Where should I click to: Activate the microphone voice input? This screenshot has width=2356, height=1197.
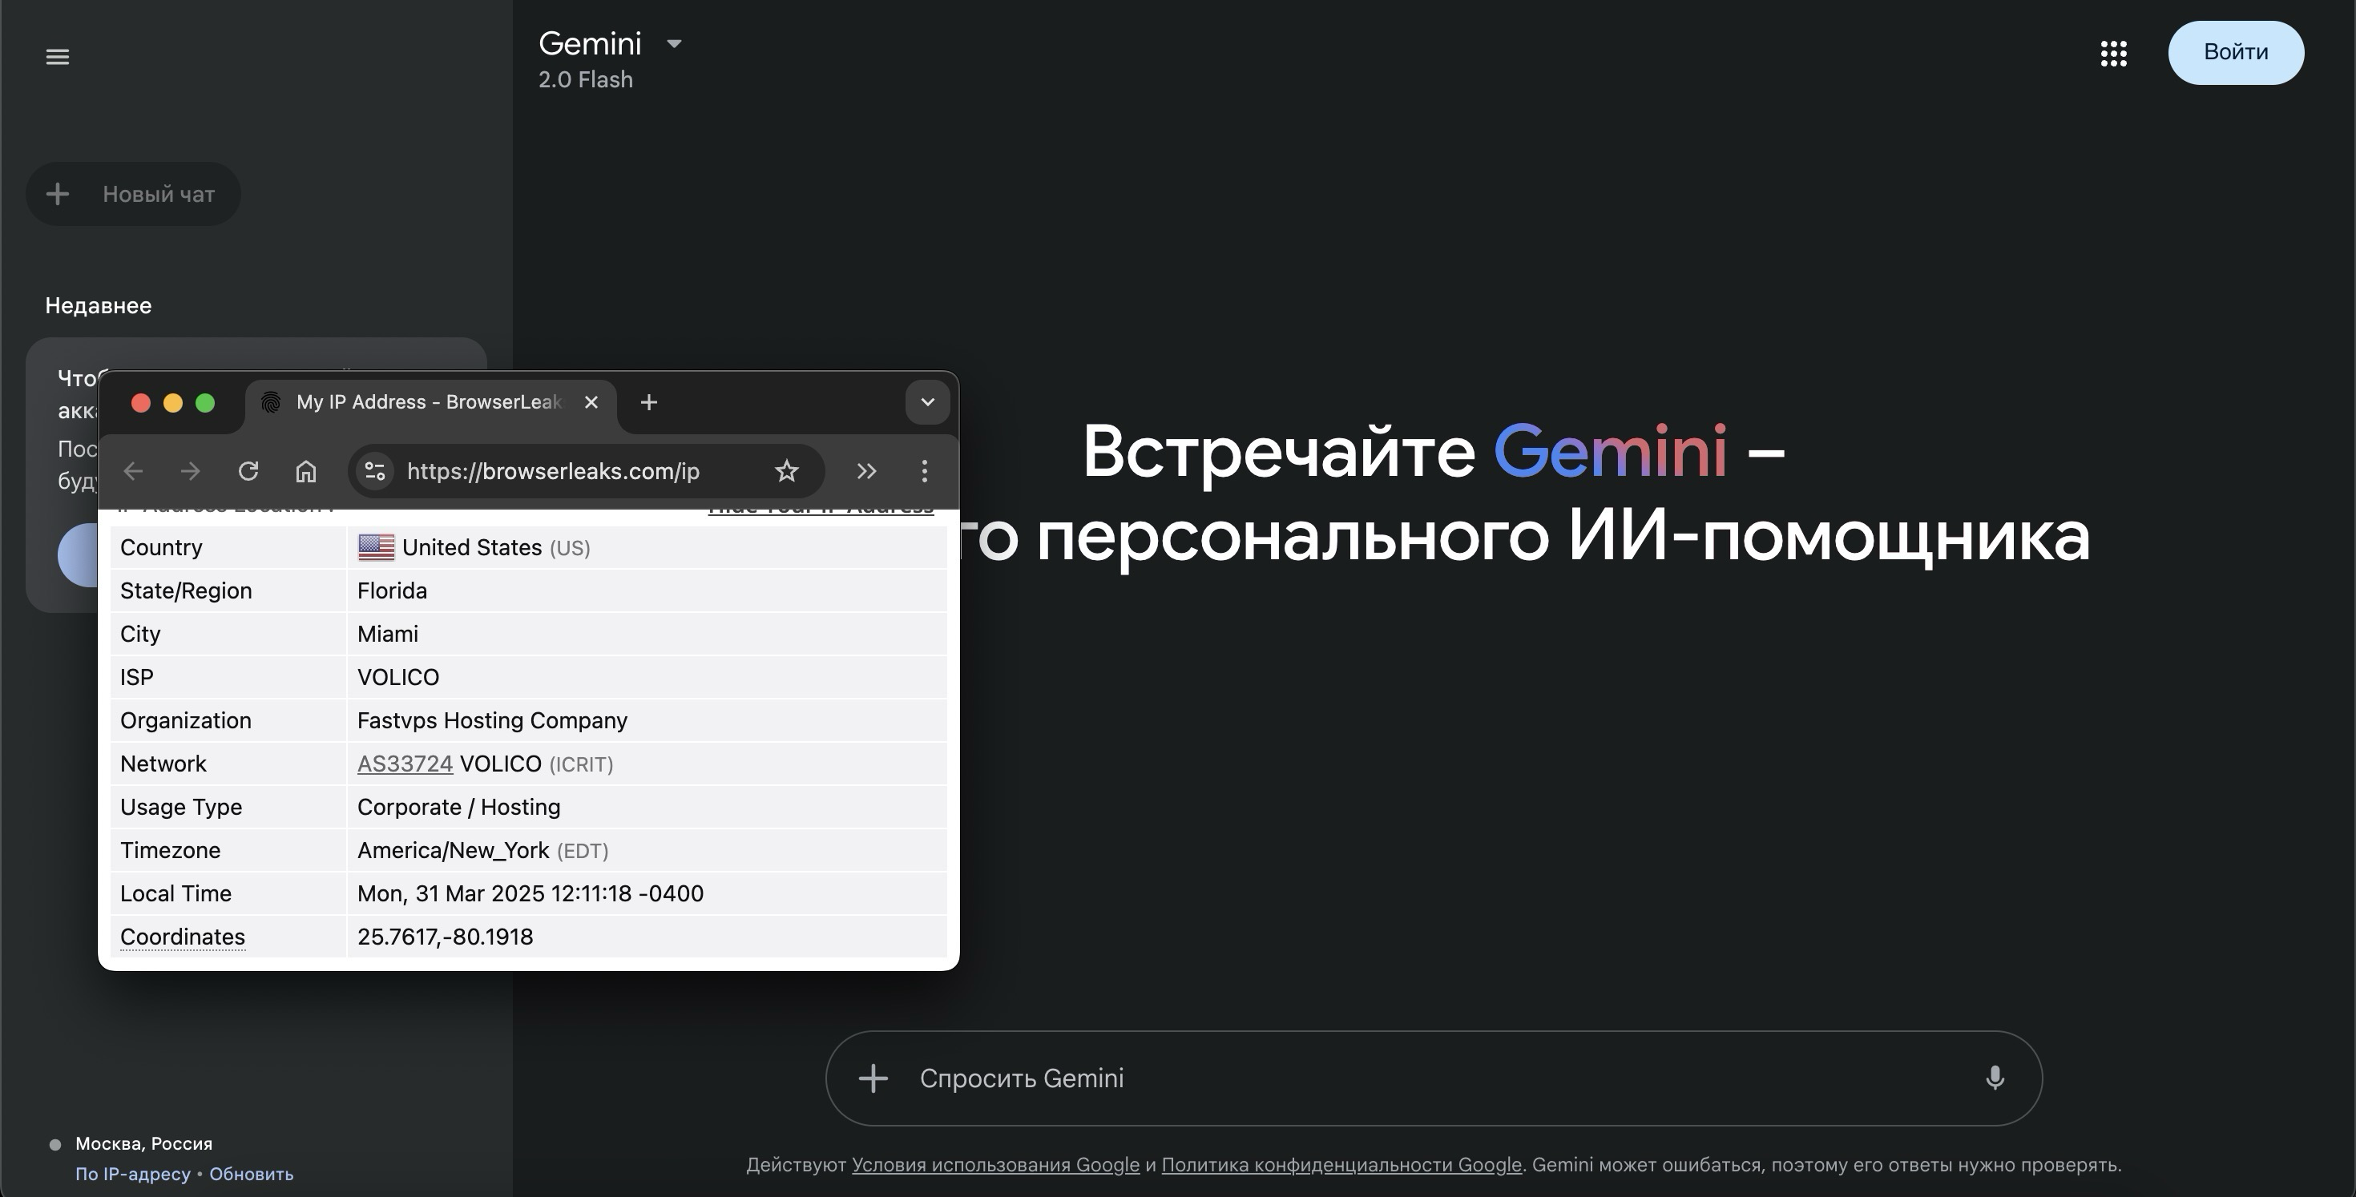pos(1995,1078)
